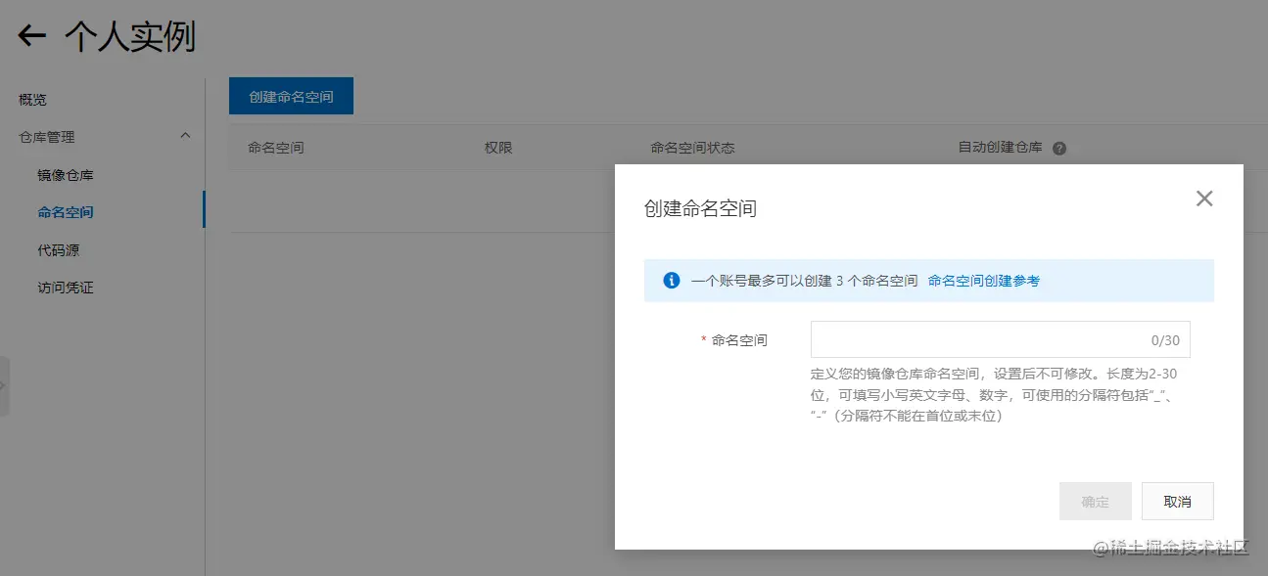Viewport: 1268px width, 576px height.
Task: Open 访问凭证 in the sidebar
Action: pyautogui.click(x=66, y=288)
